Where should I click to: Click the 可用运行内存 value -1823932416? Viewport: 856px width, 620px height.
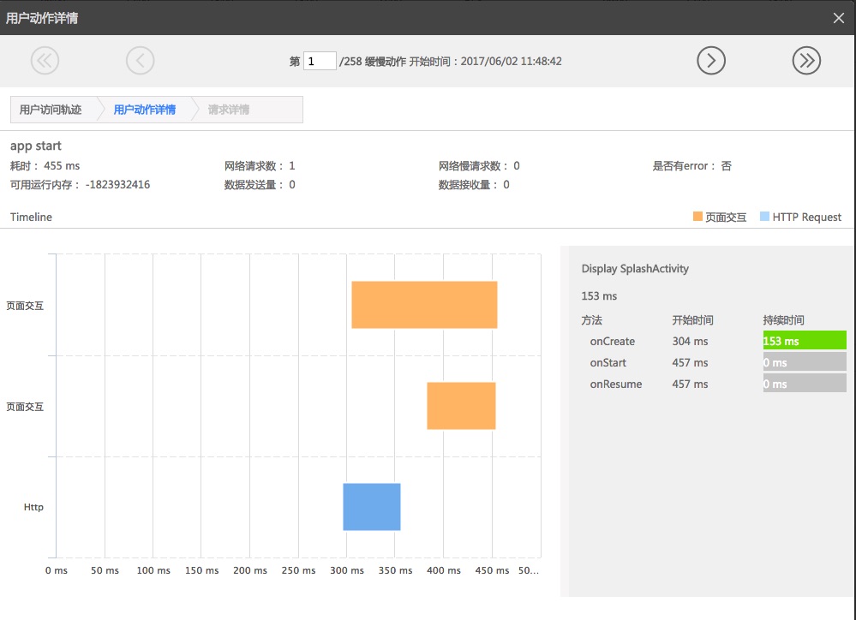tap(118, 184)
